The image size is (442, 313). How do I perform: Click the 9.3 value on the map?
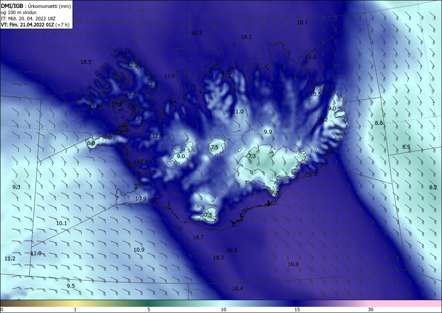point(16,187)
